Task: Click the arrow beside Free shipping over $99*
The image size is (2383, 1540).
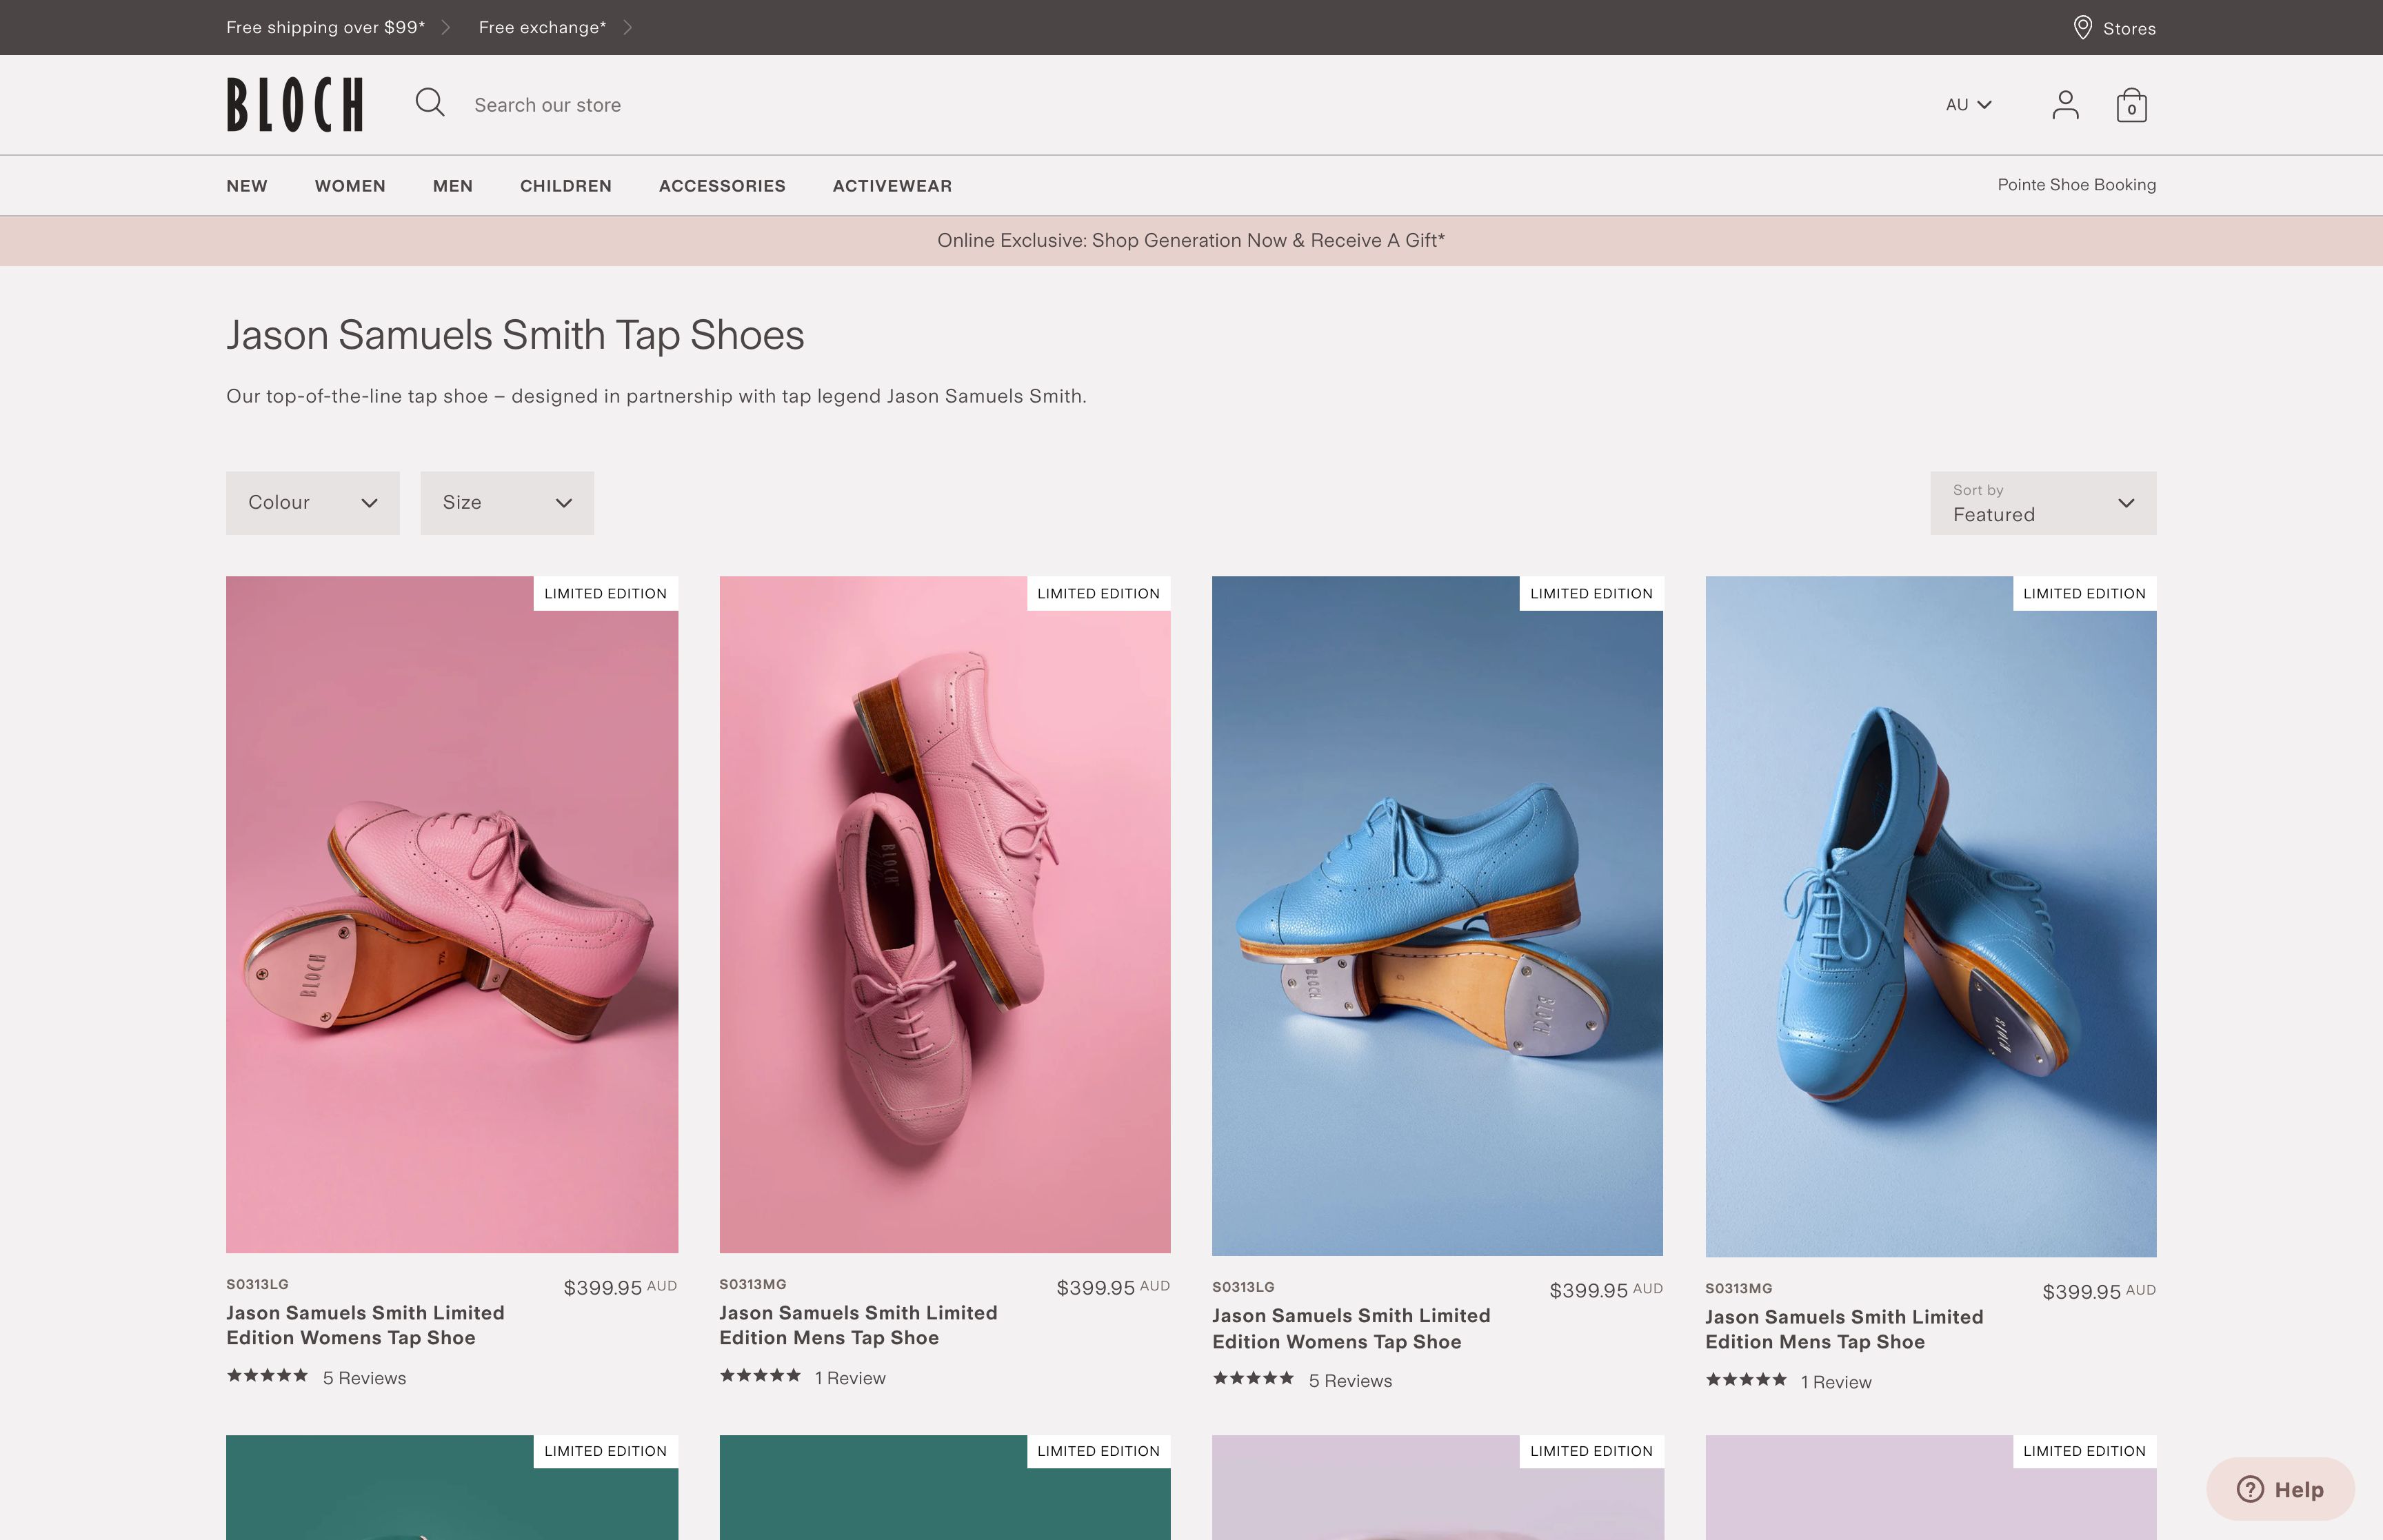Action: point(447,27)
